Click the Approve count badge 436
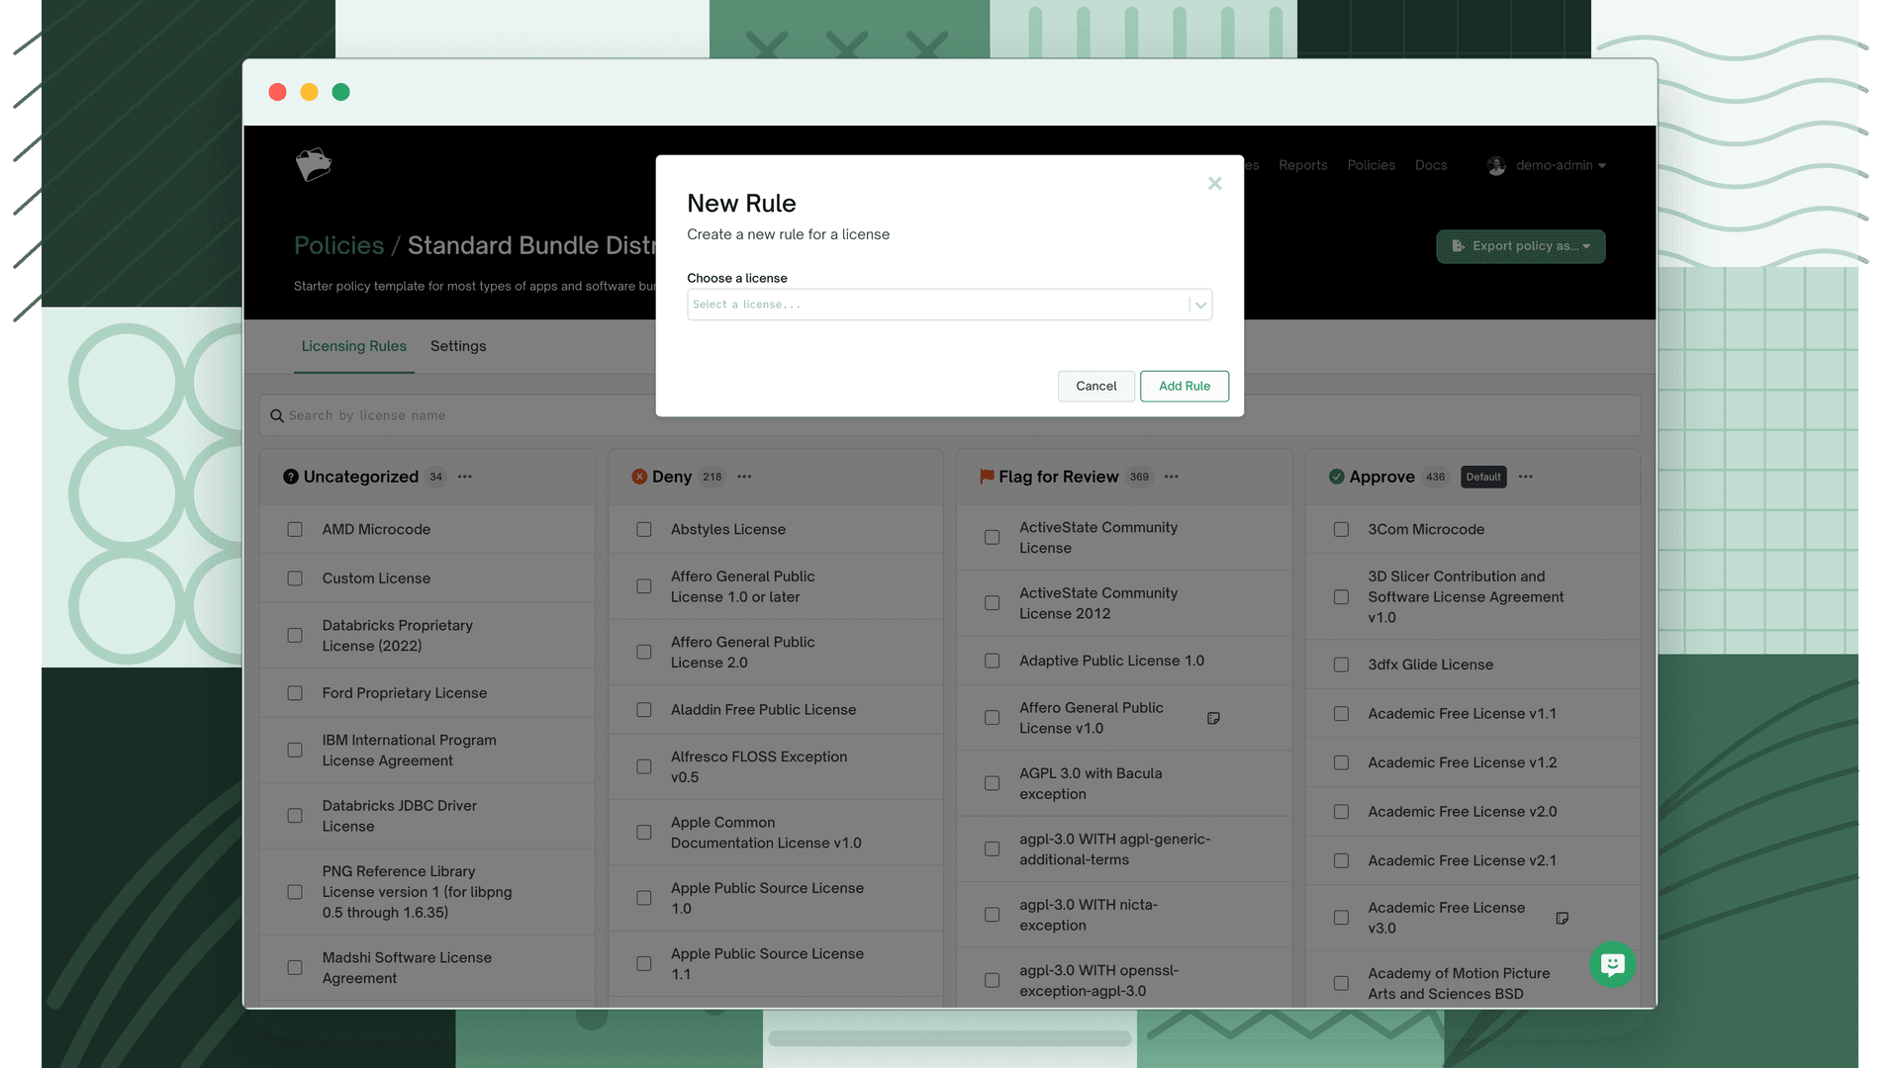This screenshot has height=1068, width=1900. [1435, 477]
